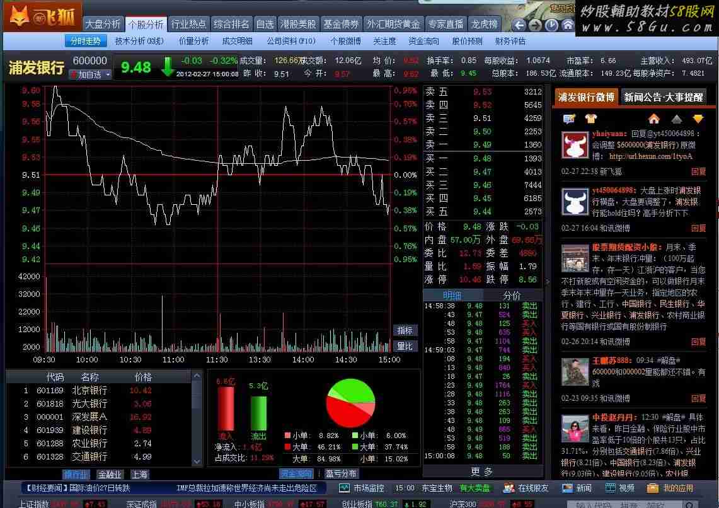
Task: Click the search magnifier icon at the bottom right
Action: click(689, 505)
